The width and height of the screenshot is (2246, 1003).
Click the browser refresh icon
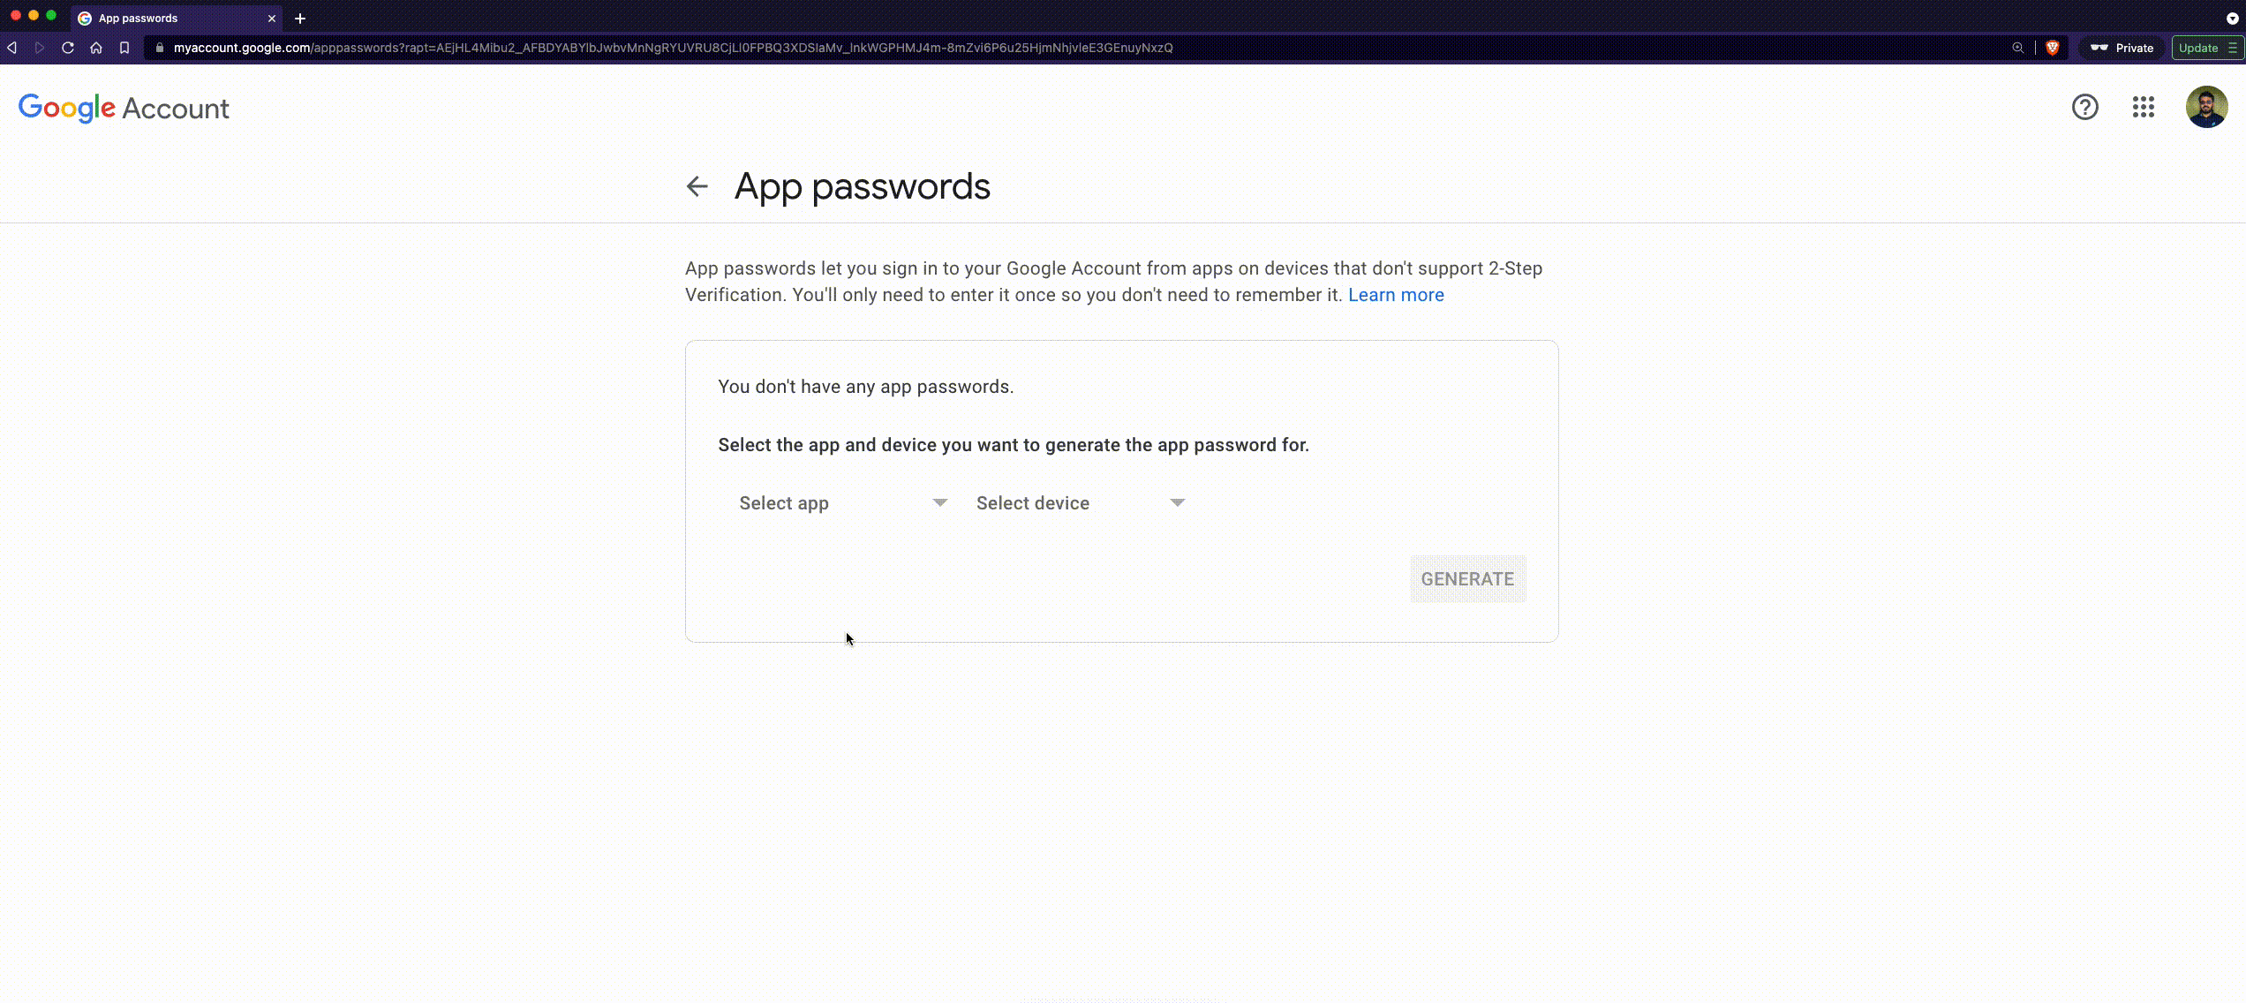coord(67,48)
